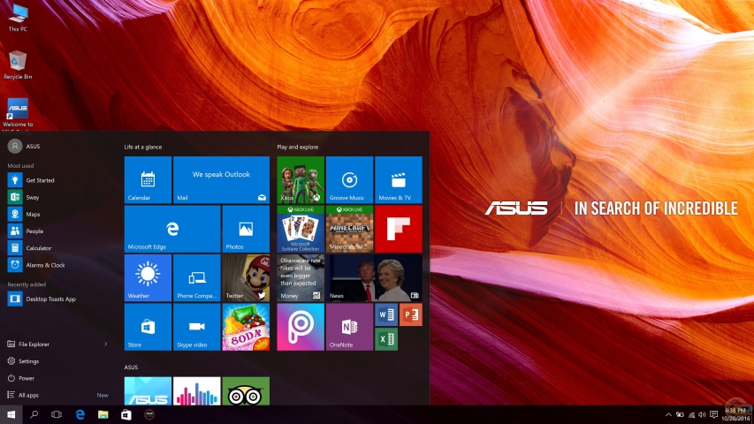This screenshot has height=424, width=754.
Task: Open the Groove Music tile
Action: click(x=349, y=179)
